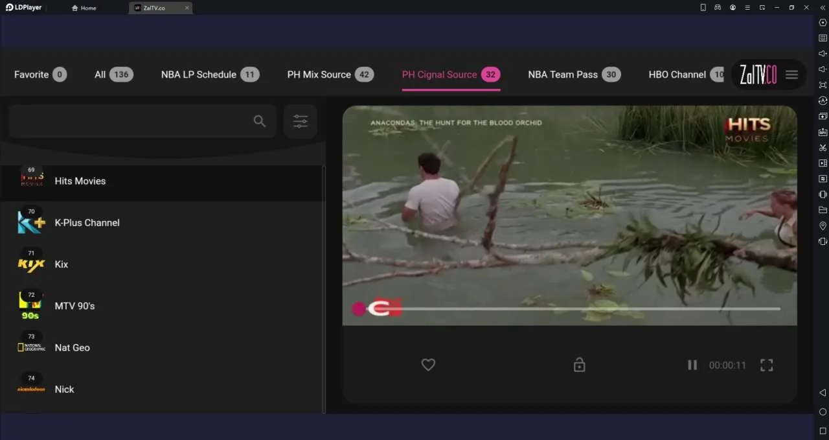This screenshot has height=440, width=829.
Task: Toggle LDPlayer fullscreen sidebar icon
Action: pyautogui.click(x=823, y=85)
